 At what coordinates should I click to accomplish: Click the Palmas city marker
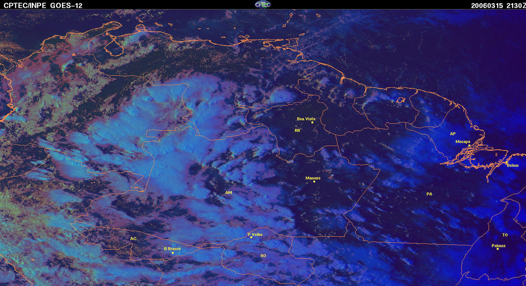pyautogui.click(x=498, y=249)
